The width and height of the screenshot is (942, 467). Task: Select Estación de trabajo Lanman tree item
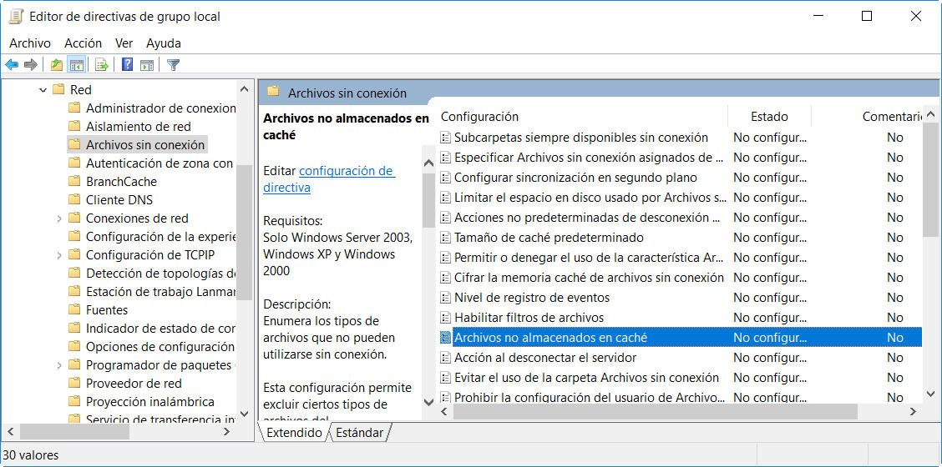coord(160,292)
